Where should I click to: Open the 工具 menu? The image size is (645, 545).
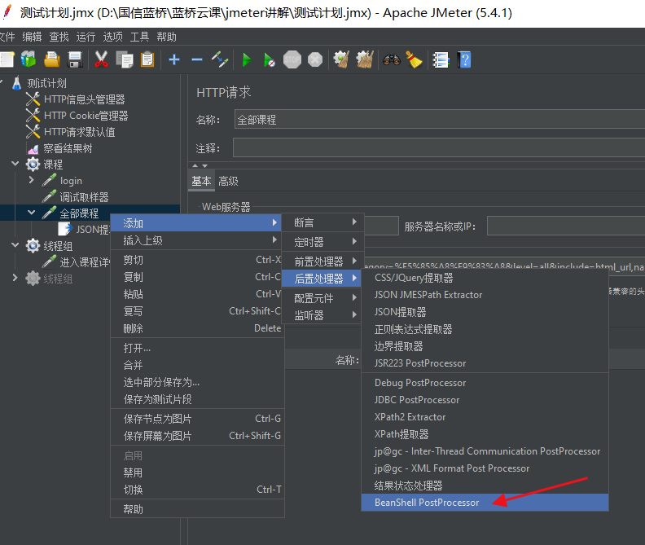pos(139,37)
